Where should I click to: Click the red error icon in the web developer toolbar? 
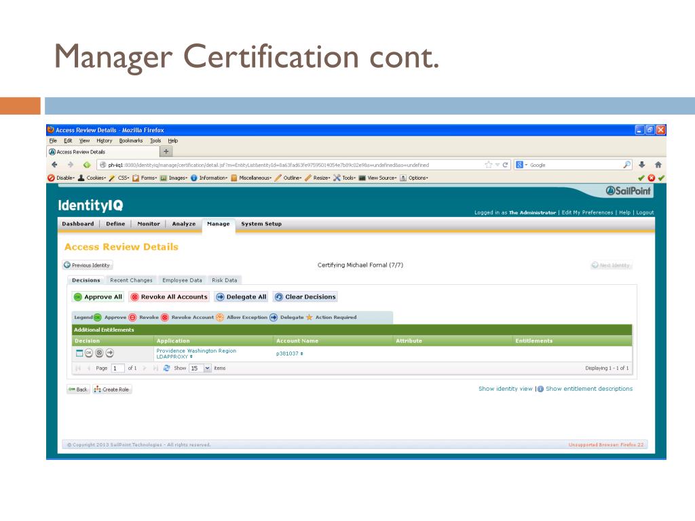pyautogui.click(x=651, y=178)
